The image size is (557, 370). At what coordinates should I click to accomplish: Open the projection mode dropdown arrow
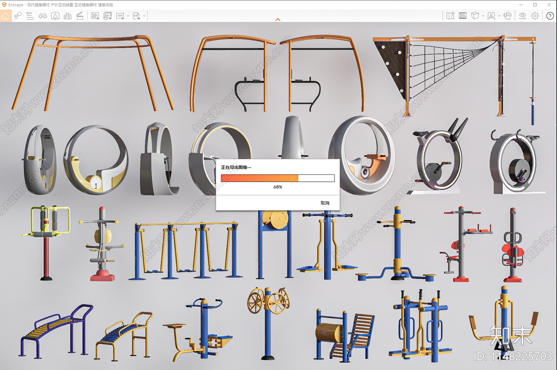click(x=483, y=16)
